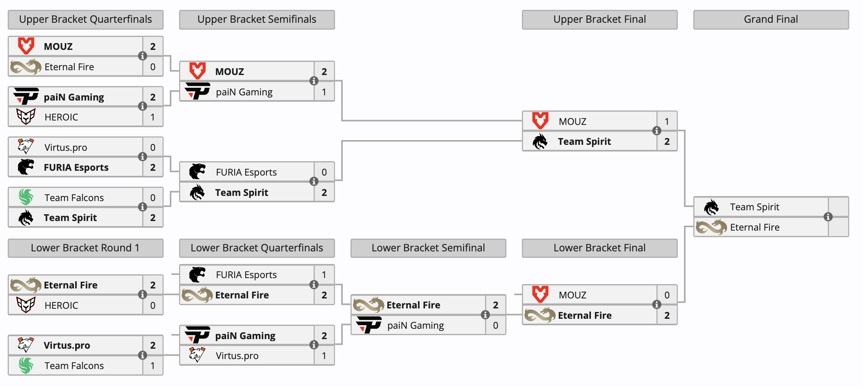Click the MOUZ logo in the Upper Bracket Semifinals
The height and width of the screenshot is (387, 863).
pos(197,71)
